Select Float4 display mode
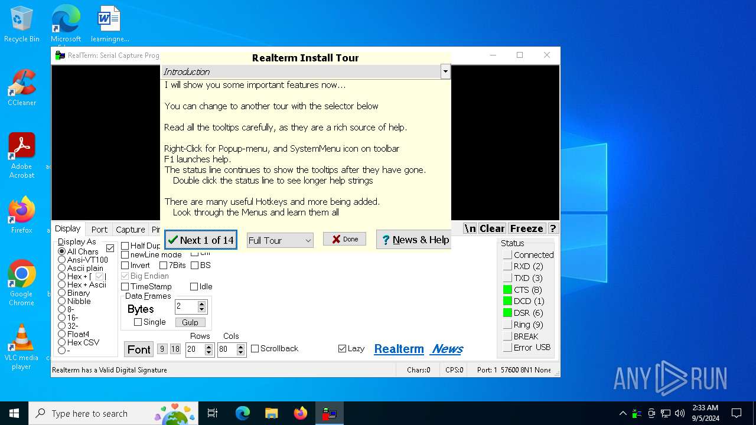Viewport: 756px width, 425px height. pyautogui.click(x=62, y=334)
